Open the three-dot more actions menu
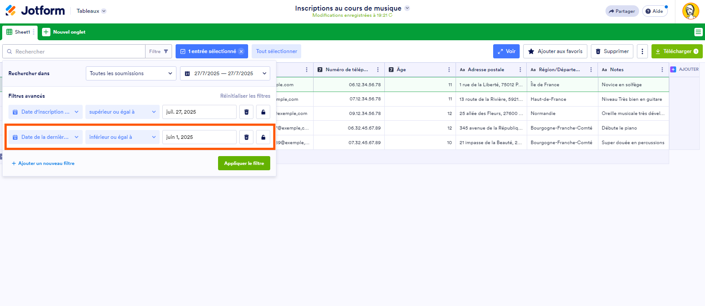 [x=643, y=51]
